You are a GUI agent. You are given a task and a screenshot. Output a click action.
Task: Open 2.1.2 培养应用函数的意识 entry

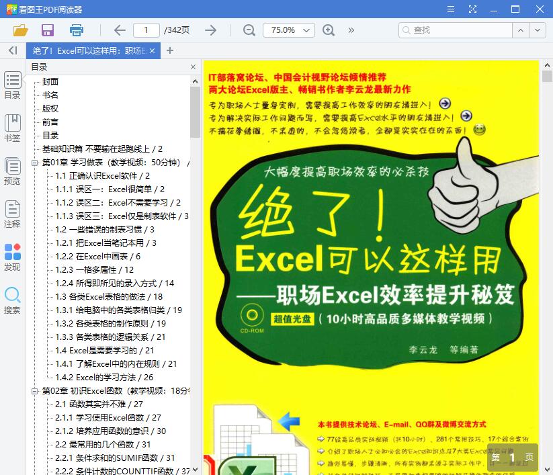pos(110,431)
